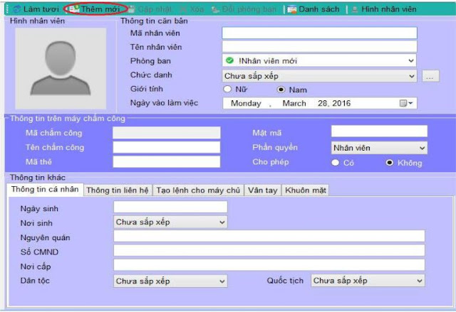Viewport: 456px width, 312px height.
Task: Click the green check icon in Phòng ban
Action: tap(229, 60)
